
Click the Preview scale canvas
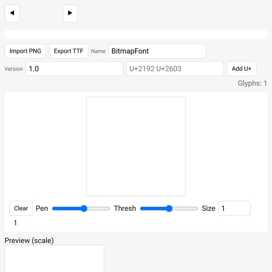point(54,258)
